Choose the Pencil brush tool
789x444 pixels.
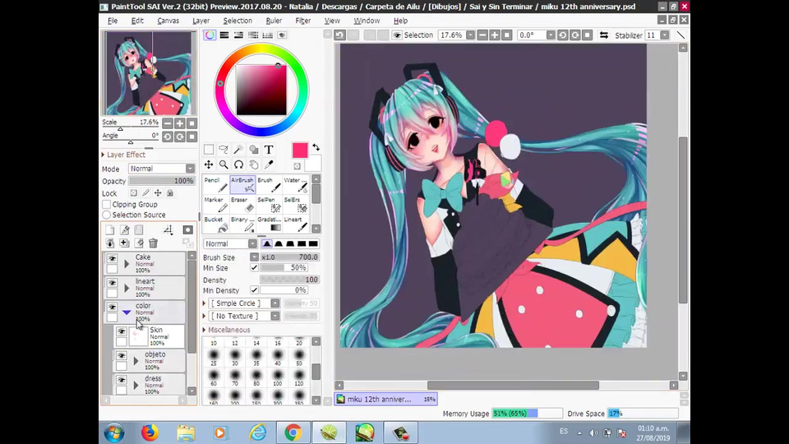(216, 184)
